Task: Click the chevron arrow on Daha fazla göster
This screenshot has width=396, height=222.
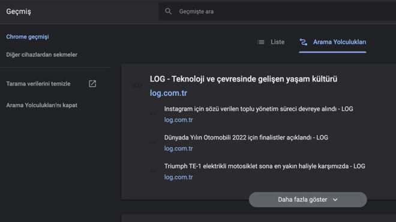Action: [x=335, y=200]
